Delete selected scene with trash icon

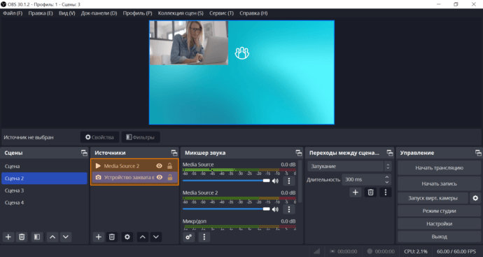tap(22, 237)
